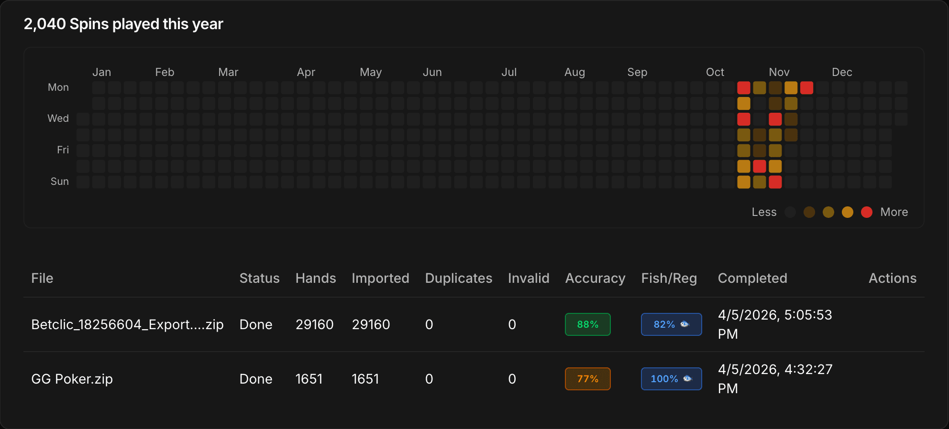Select the Betclic_18256604_Export....zip file name
This screenshot has width=949, height=429.
tap(127, 325)
